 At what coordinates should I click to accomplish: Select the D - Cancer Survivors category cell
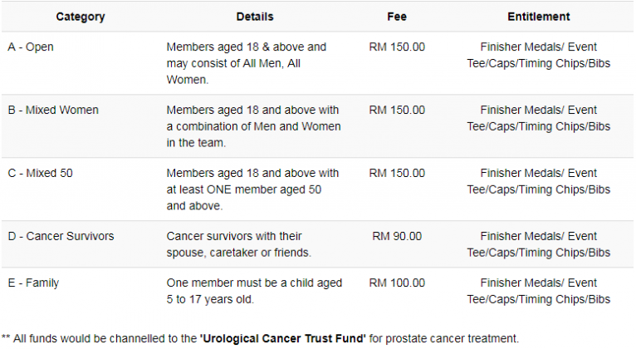pyautogui.click(x=61, y=236)
